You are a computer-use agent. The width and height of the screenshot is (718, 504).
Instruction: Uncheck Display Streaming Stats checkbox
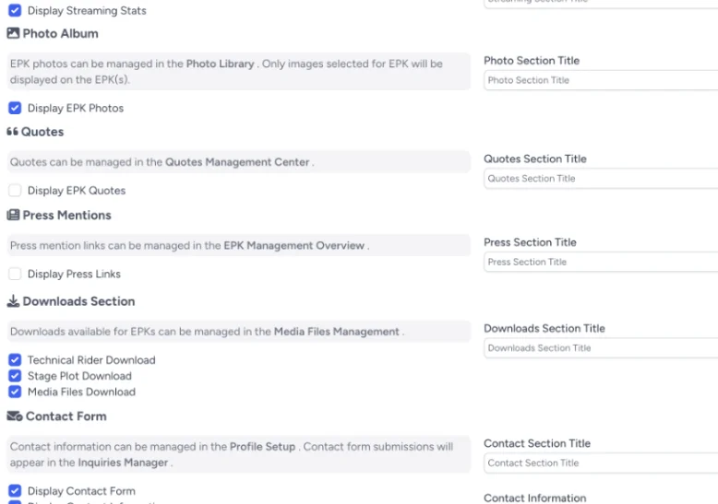[x=15, y=11]
